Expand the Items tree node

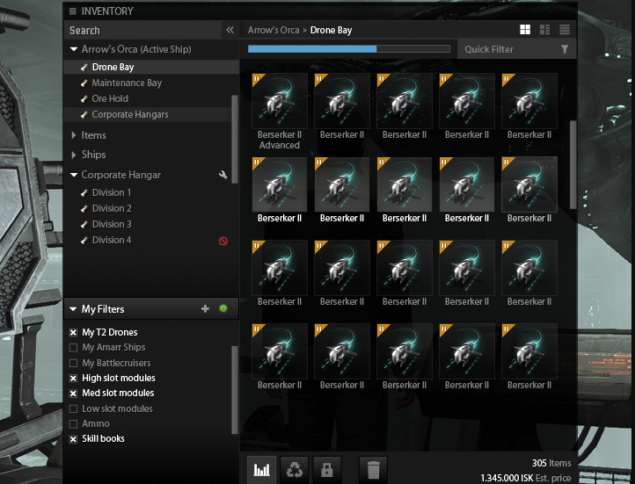tap(74, 135)
